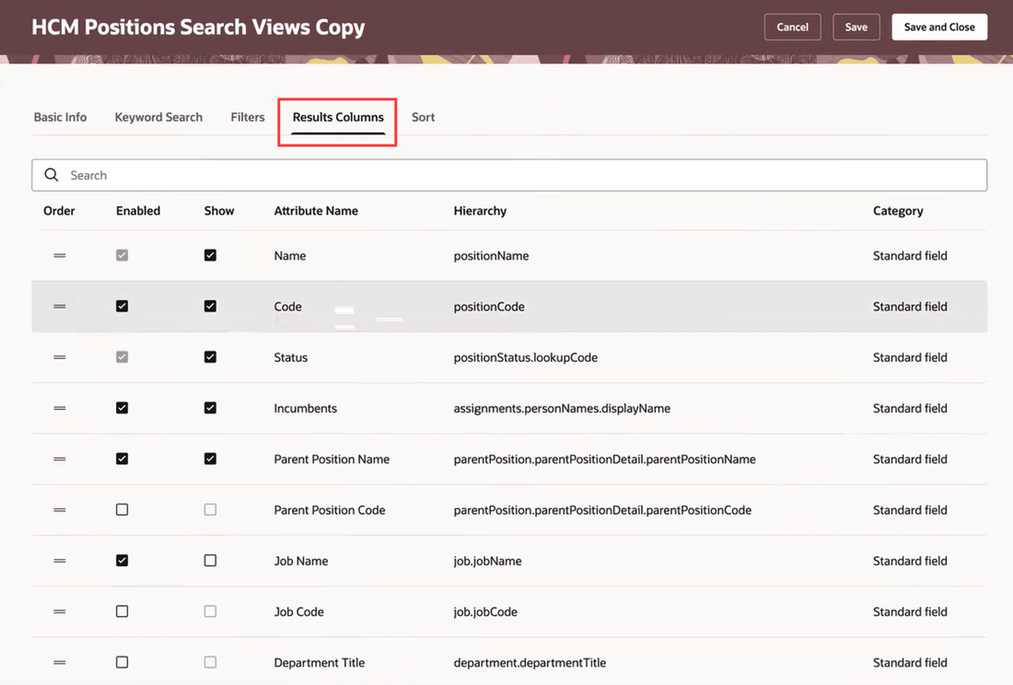The image size is (1013, 685).
Task: Grab the reorder handle for Incumbents row
Action: click(x=60, y=408)
